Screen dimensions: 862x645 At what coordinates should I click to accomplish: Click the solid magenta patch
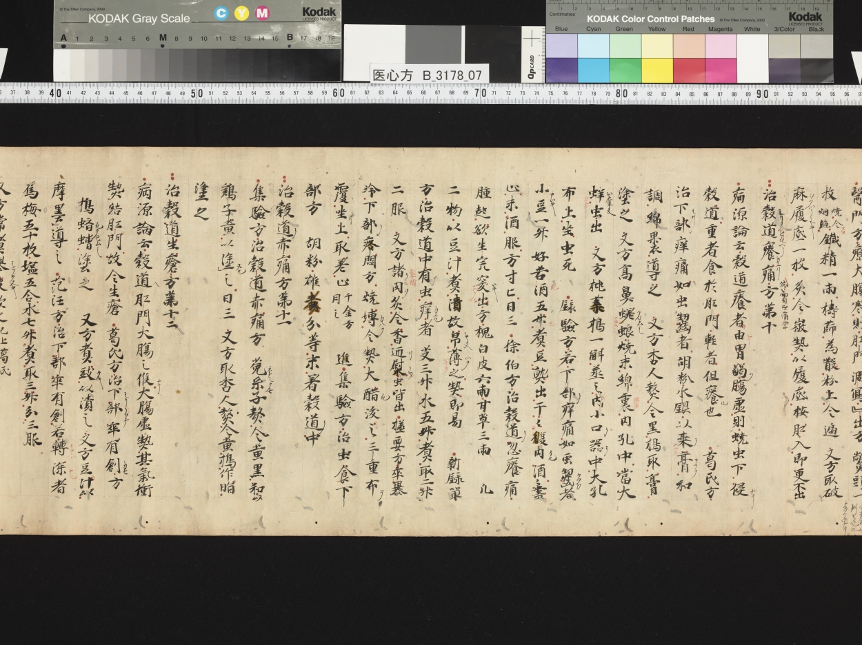[x=721, y=70]
